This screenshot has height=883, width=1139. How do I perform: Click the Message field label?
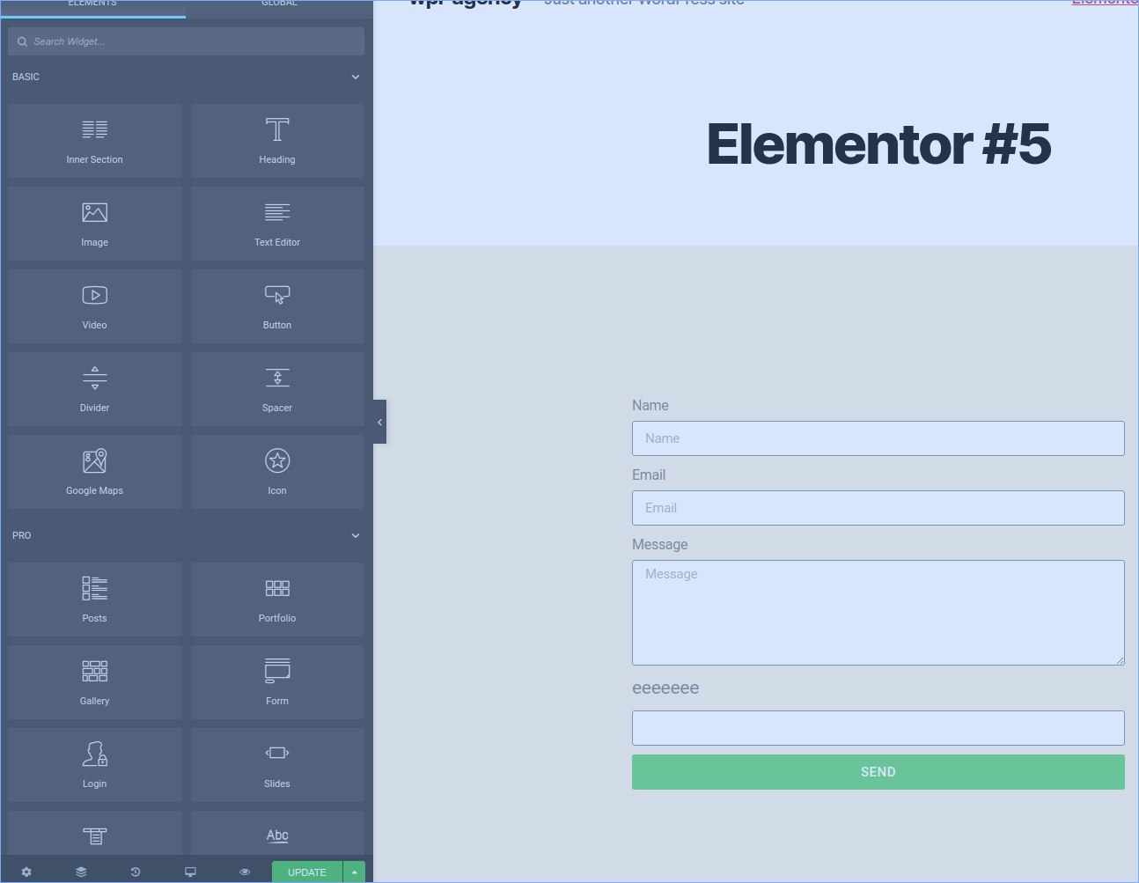660,544
